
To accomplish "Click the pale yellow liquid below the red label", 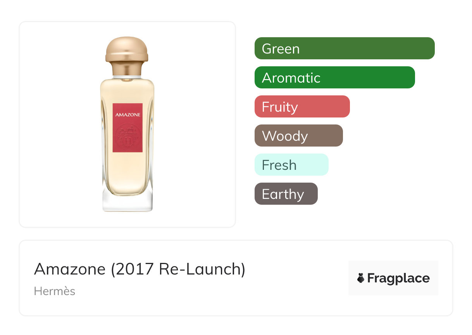I will click(127, 171).
